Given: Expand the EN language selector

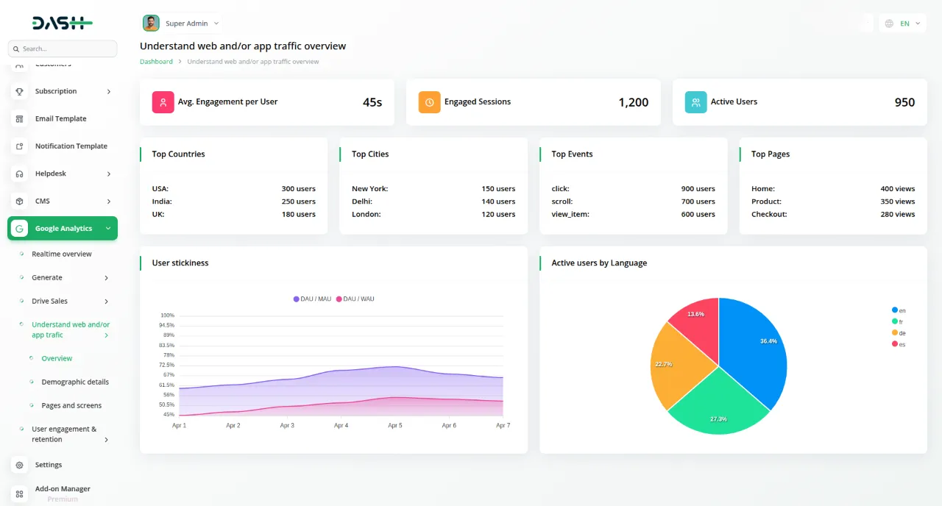Looking at the screenshot, I should (902, 23).
